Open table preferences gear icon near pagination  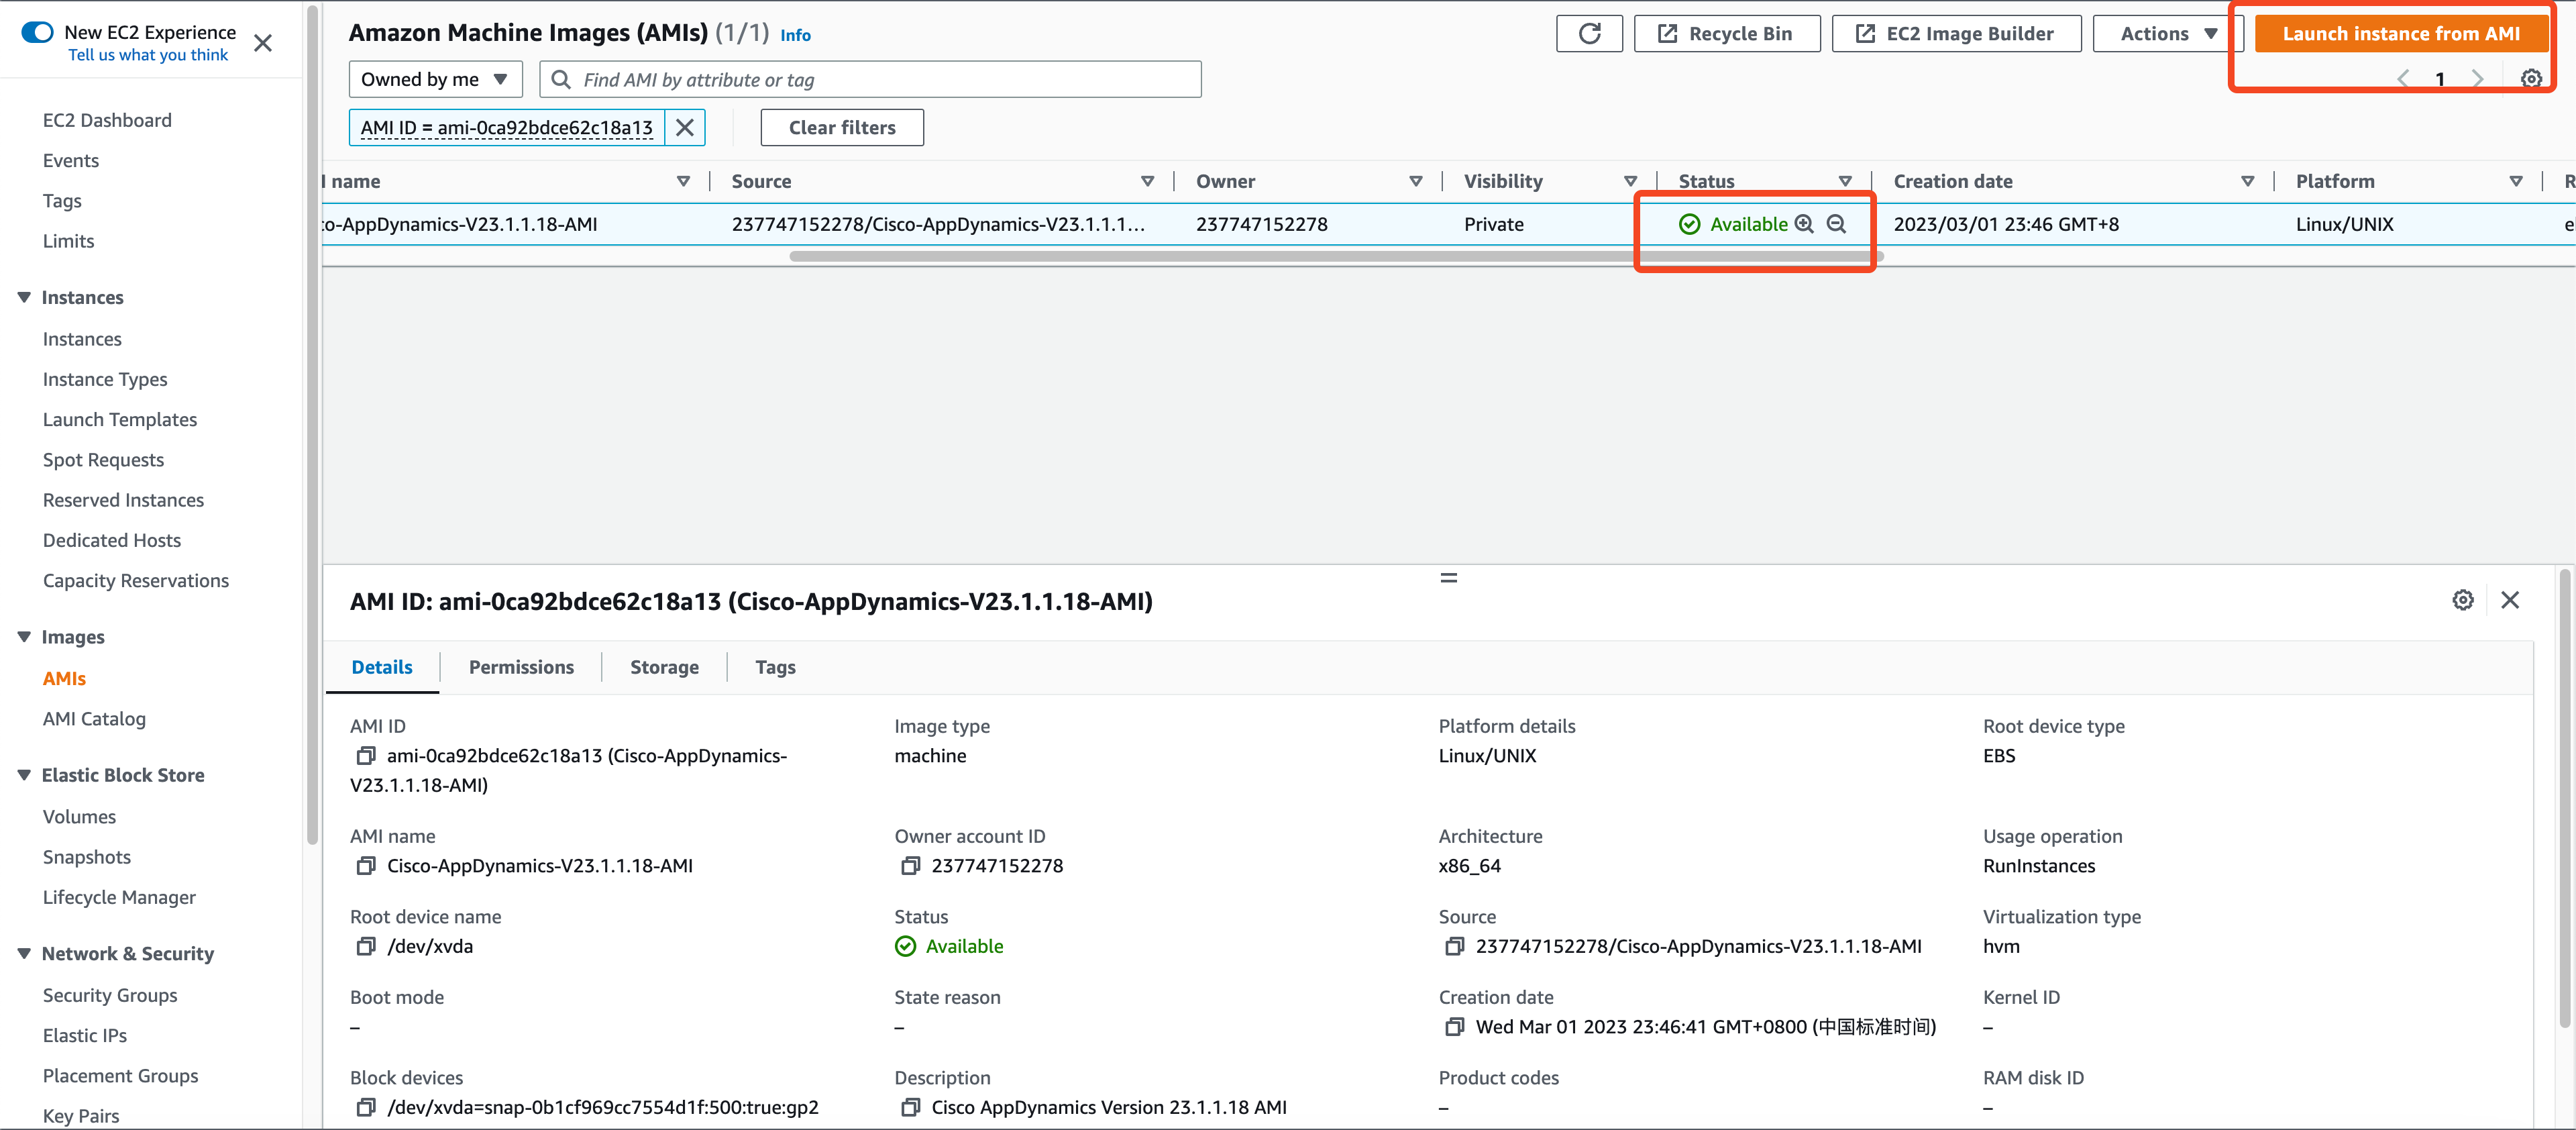click(2530, 79)
